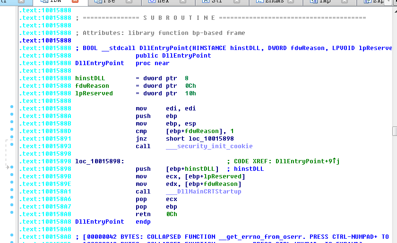Click the vertical scrollbar thumb
This screenshot has width=397, height=243.
point(395,131)
